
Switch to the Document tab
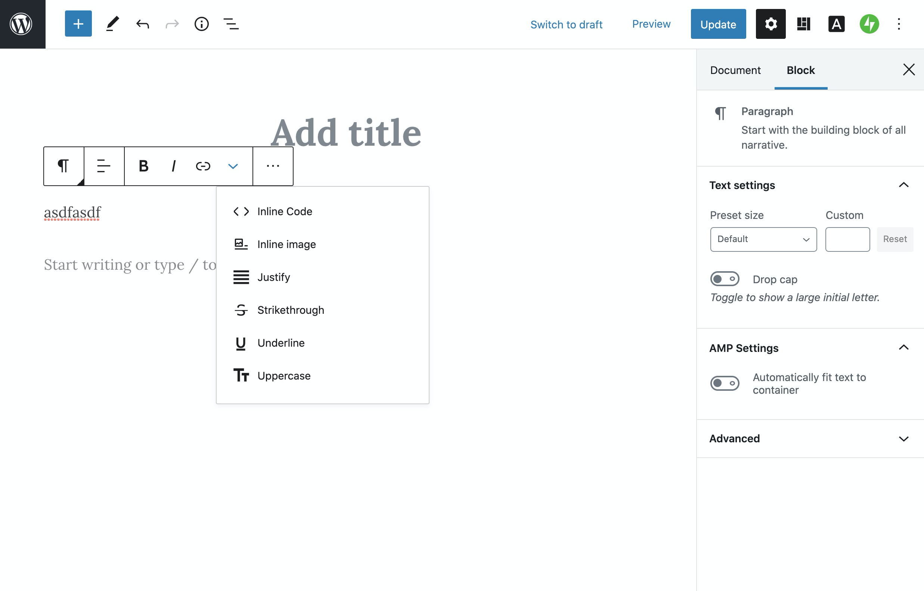click(735, 70)
